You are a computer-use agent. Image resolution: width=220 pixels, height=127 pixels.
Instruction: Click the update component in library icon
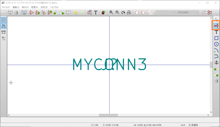(50, 13)
